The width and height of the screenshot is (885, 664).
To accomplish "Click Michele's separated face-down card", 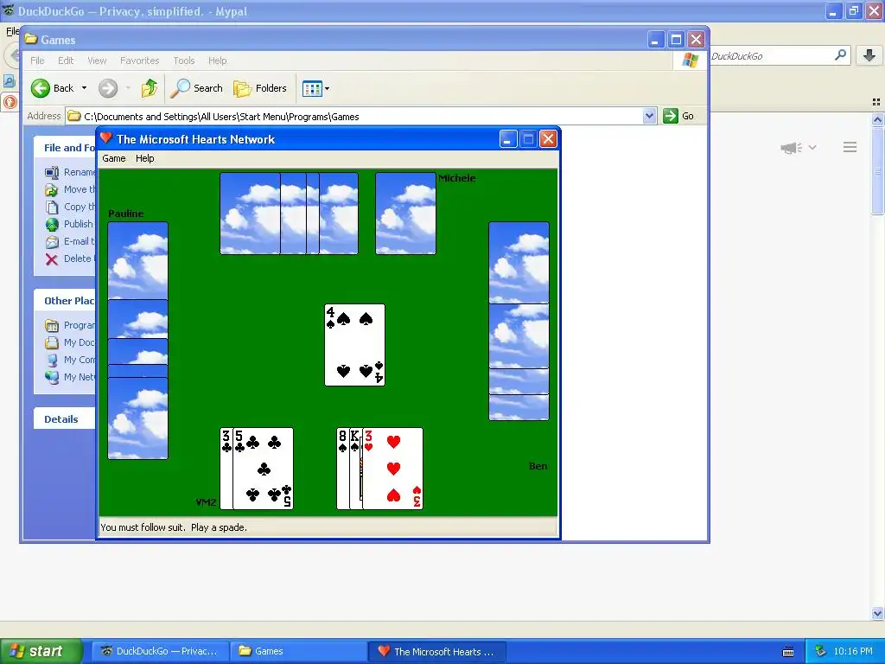I will (405, 214).
